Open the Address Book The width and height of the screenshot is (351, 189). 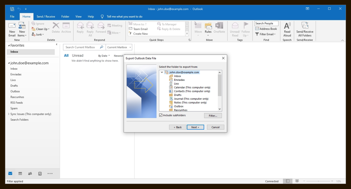click(266, 29)
